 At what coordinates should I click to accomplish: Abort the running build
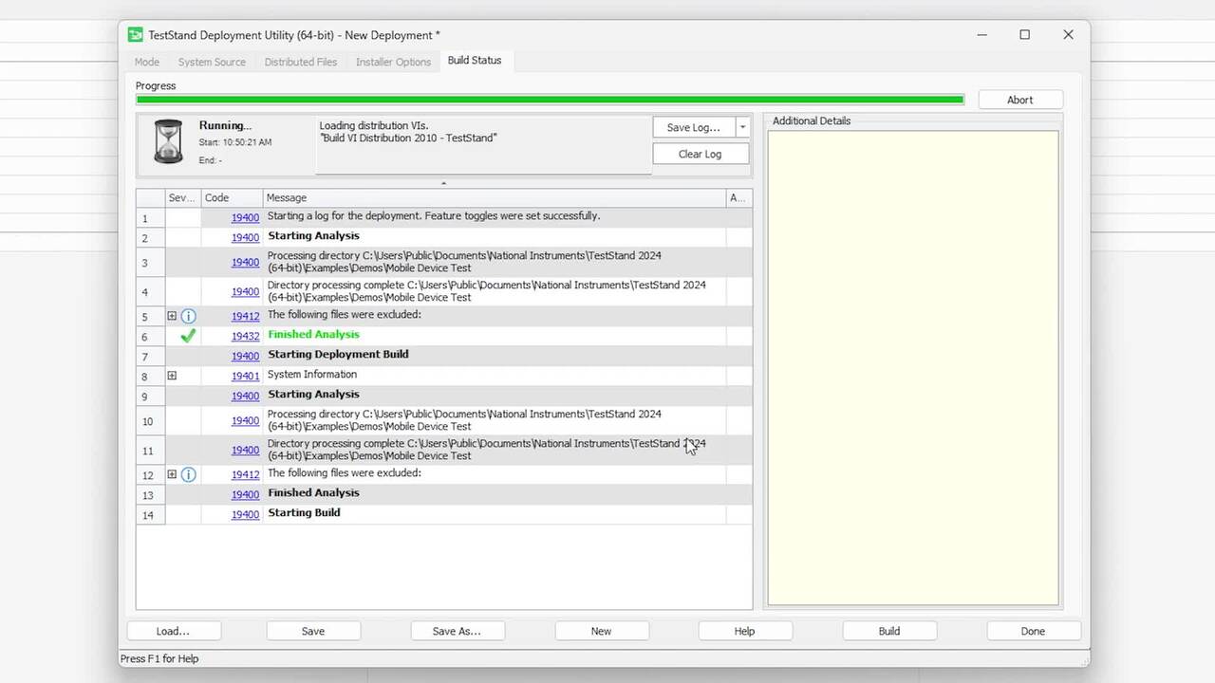point(1019,100)
